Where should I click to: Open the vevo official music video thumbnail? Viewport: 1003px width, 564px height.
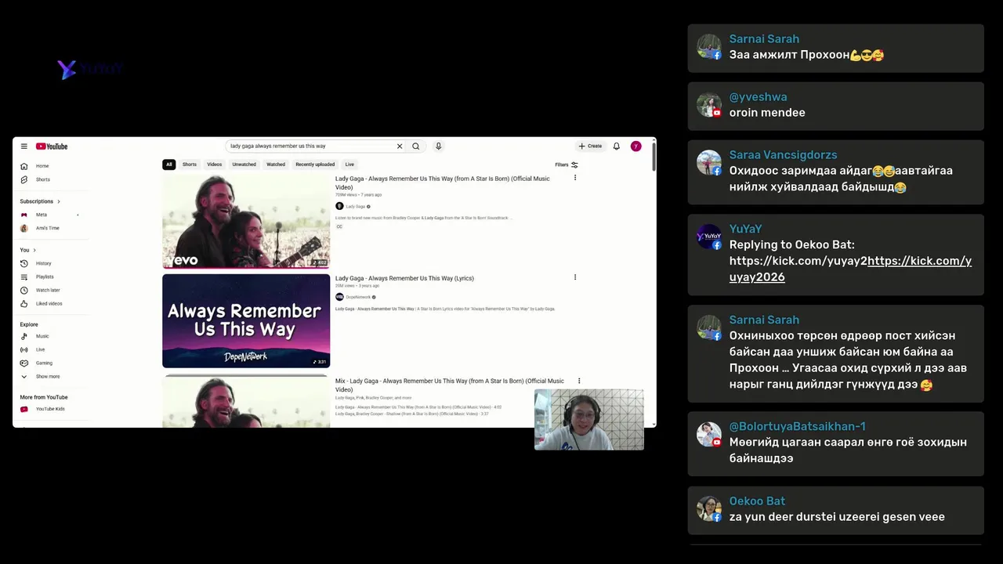246,221
